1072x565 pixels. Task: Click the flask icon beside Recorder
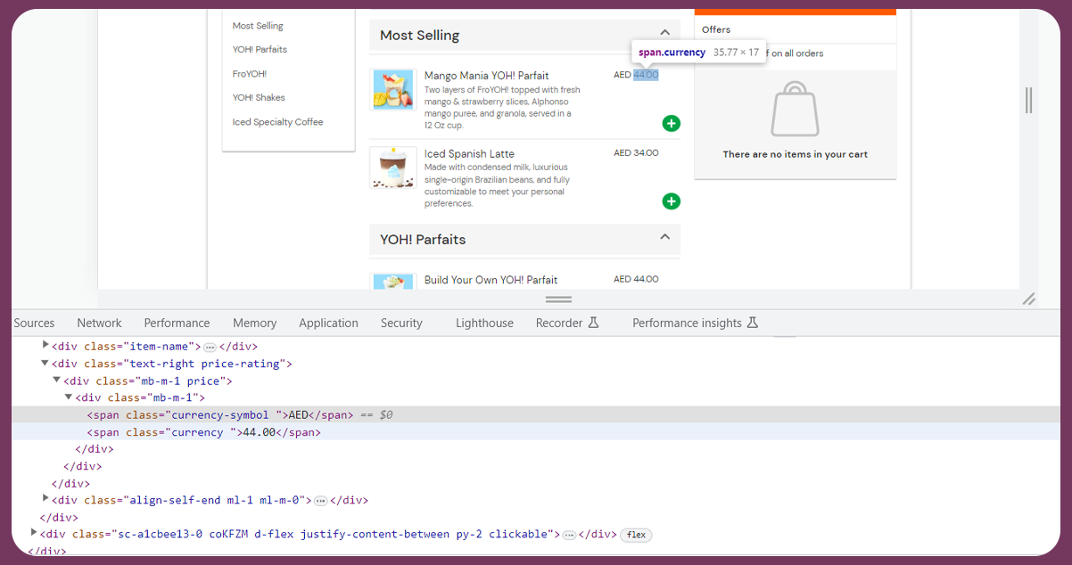593,323
